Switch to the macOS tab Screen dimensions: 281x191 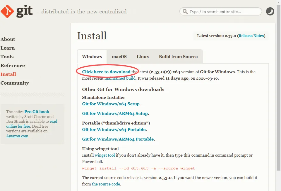pyautogui.click(x=119, y=57)
